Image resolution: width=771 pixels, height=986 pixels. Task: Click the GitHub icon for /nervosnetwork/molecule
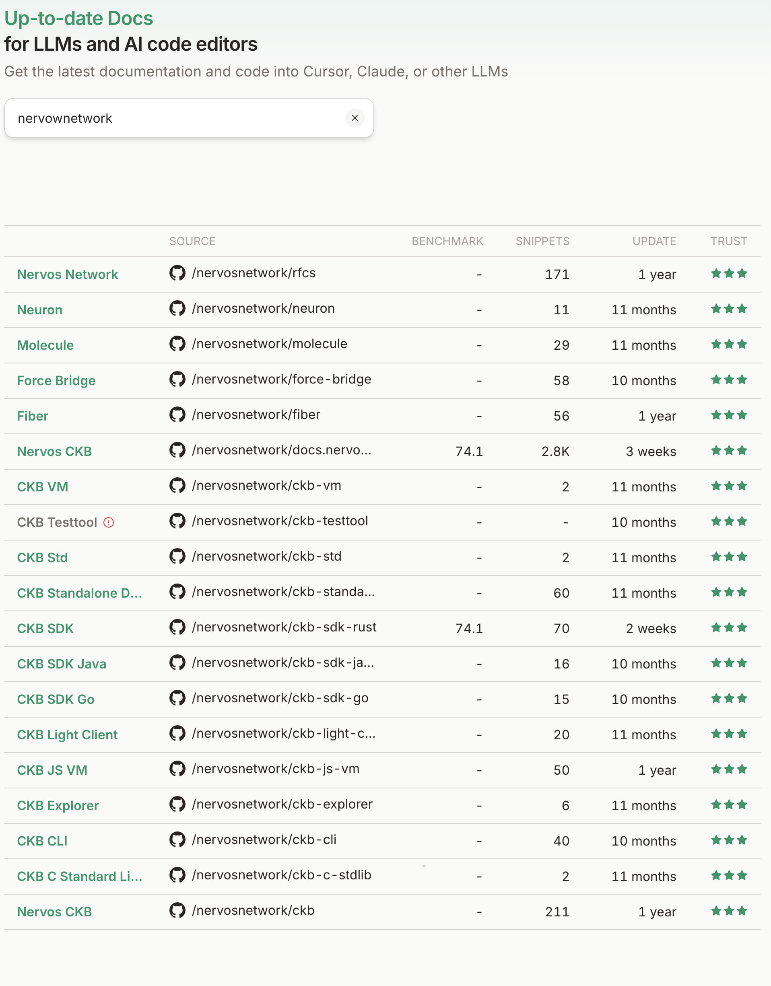tap(177, 344)
